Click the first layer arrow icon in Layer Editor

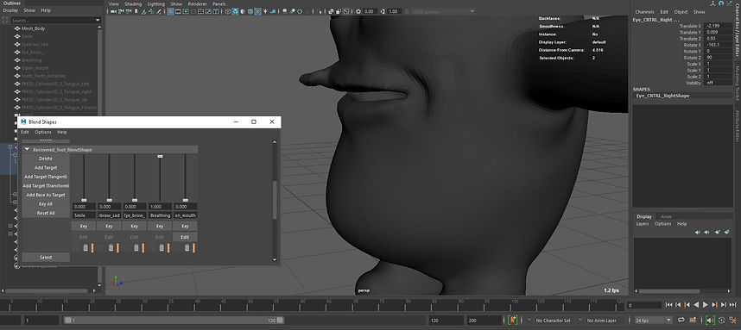click(x=698, y=232)
